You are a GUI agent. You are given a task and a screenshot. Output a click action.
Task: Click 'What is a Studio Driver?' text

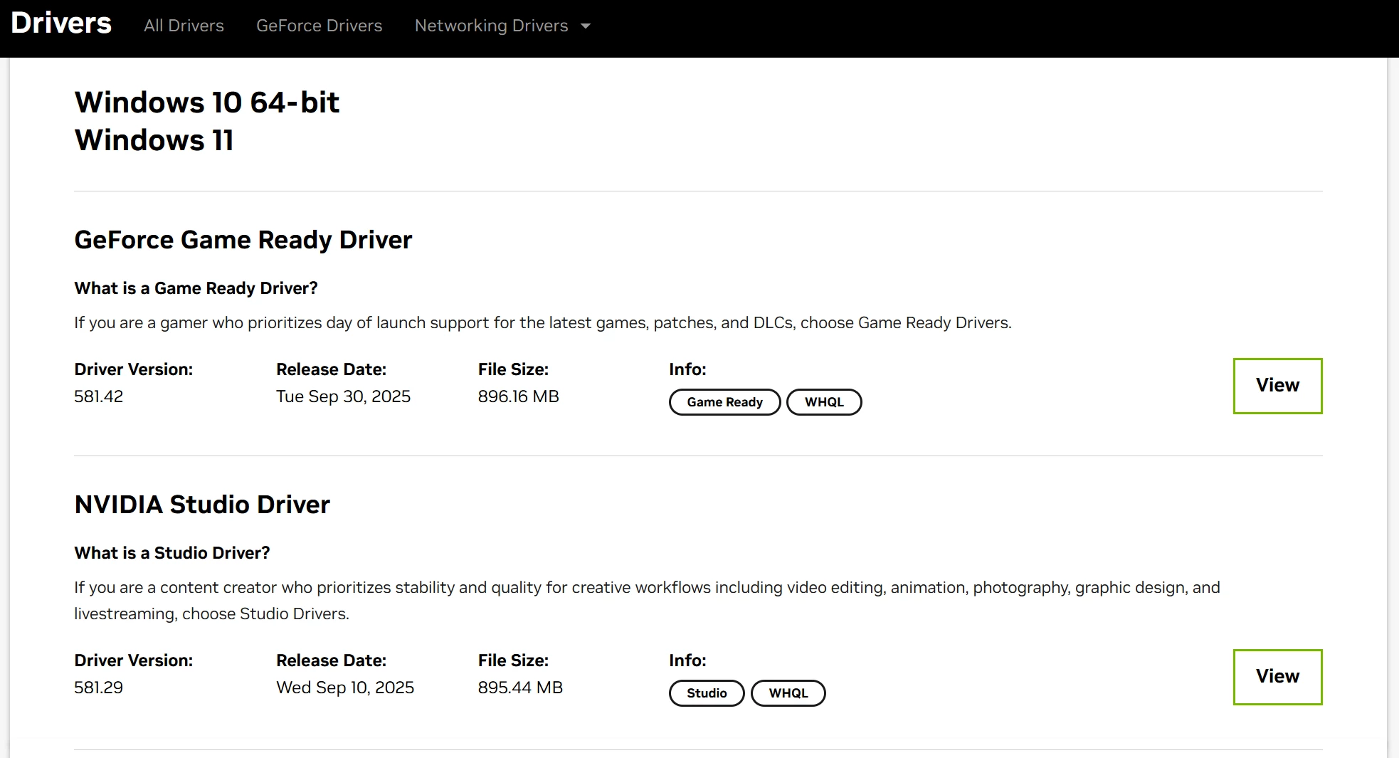[x=172, y=553]
